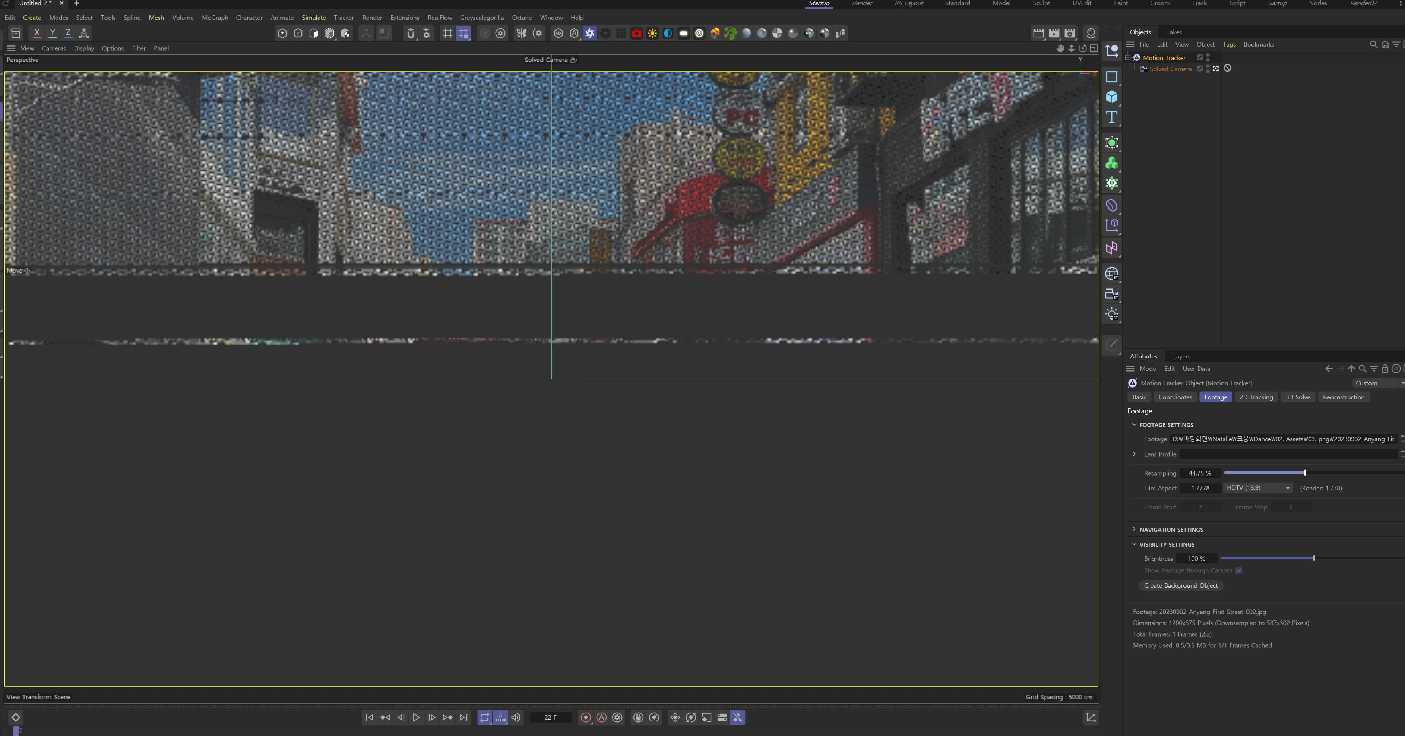The height and width of the screenshot is (736, 1405).
Task: Open the Tracker menu
Action: coord(344,18)
